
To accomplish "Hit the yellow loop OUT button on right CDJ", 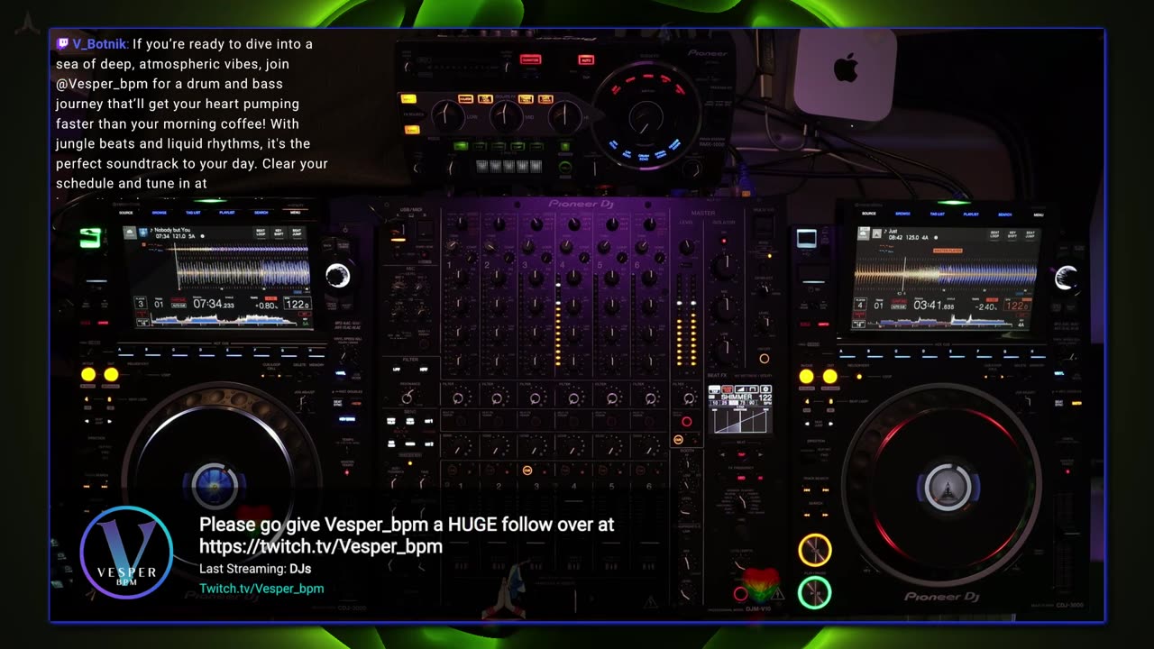I will 829,376.
